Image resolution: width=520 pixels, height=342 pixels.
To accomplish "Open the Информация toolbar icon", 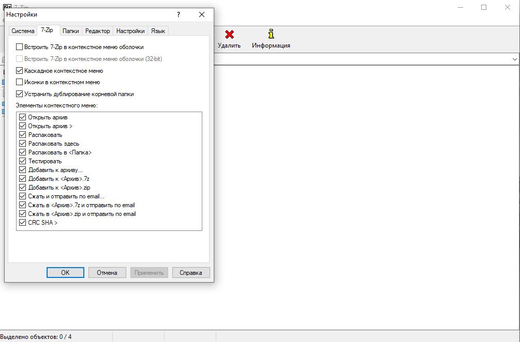I will coord(271,34).
